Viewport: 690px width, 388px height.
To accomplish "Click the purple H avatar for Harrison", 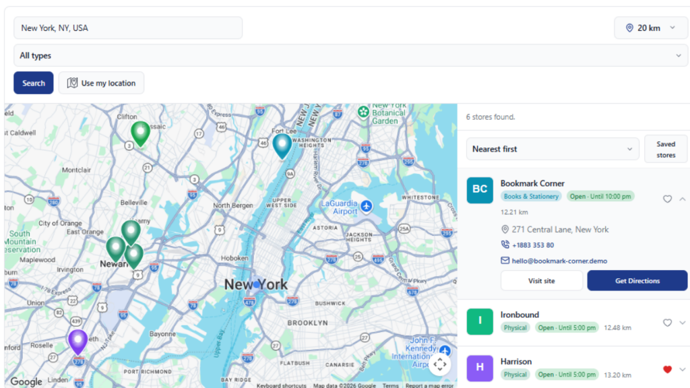I will (480, 368).
